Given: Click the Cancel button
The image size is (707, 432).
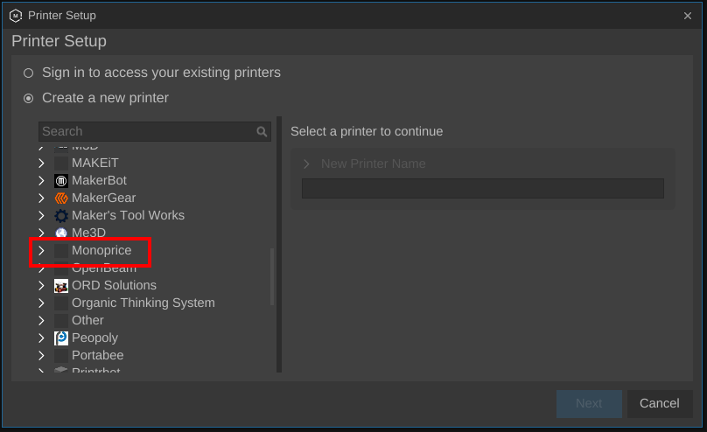Looking at the screenshot, I should click(x=660, y=404).
